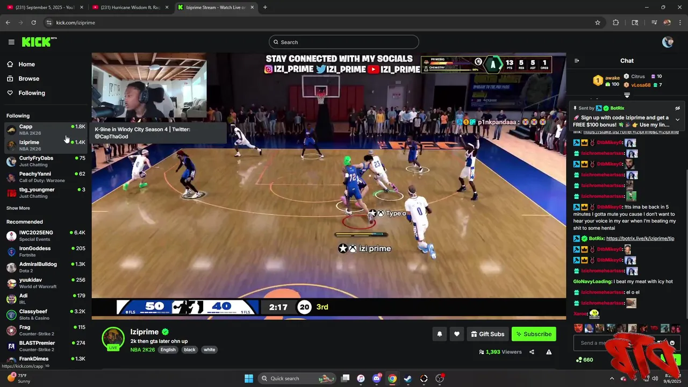This screenshot has width=688, height=387.
Task: Follow channel with heart button
Action: [456, 334]
